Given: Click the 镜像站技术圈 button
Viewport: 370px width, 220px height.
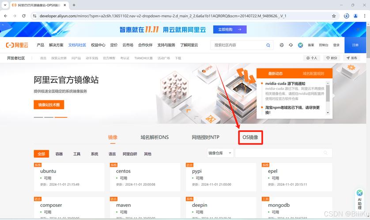Looking at the screenshot, I should point(49,105).
